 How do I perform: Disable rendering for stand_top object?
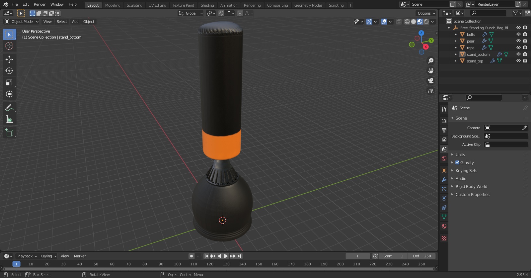click(x=525, y=61)
